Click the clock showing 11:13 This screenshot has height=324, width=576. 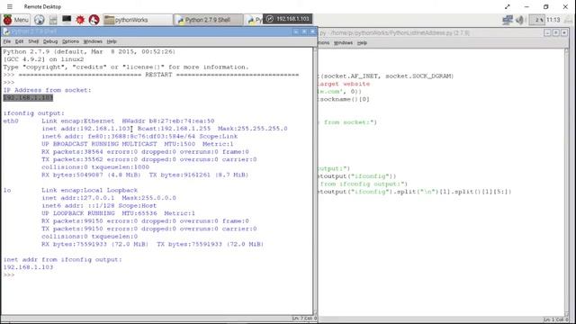point(553,20)
